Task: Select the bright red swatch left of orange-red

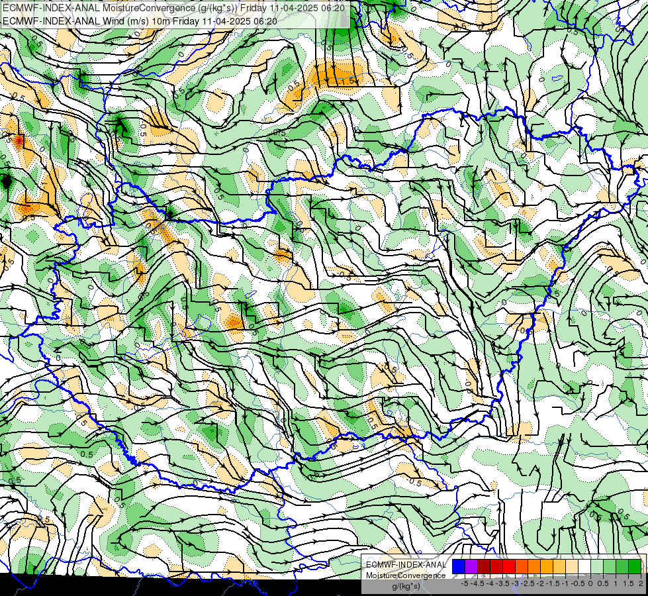Action: (509, 566)
